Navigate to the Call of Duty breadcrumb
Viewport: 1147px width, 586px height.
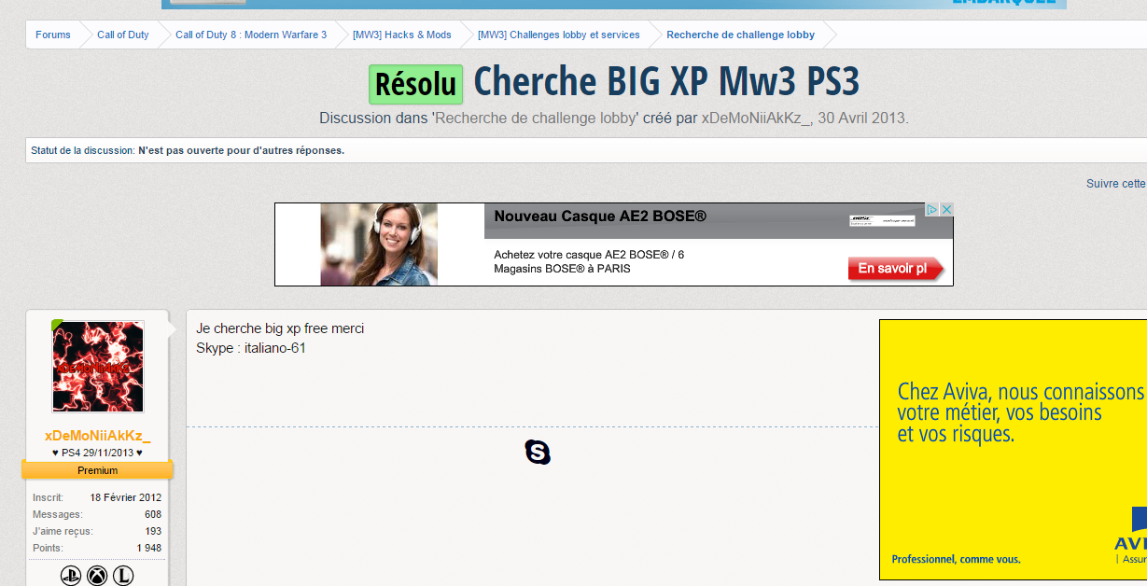click(x=123, y=35)
